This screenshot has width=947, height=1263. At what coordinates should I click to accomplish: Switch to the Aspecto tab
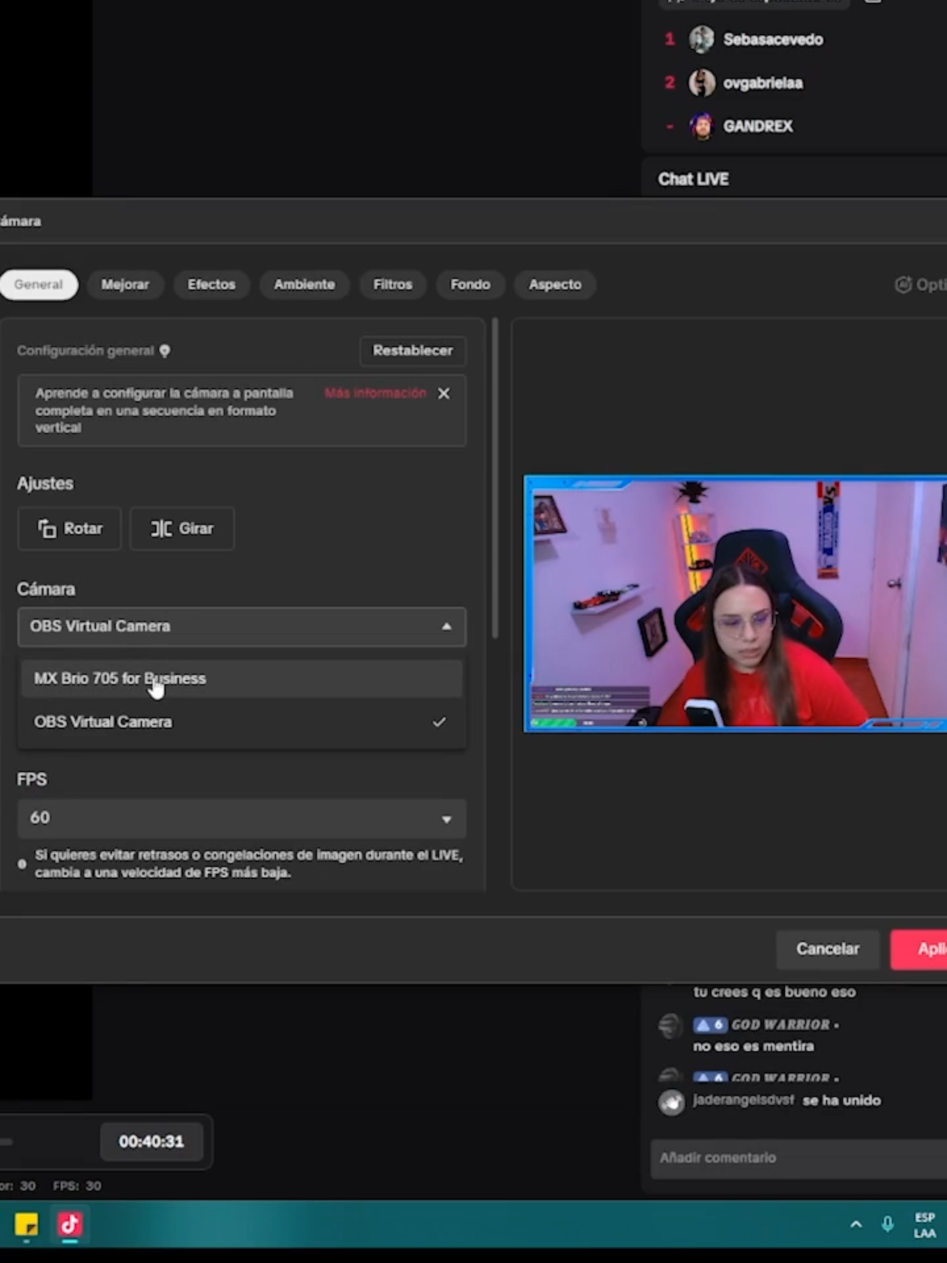[555, 285]
